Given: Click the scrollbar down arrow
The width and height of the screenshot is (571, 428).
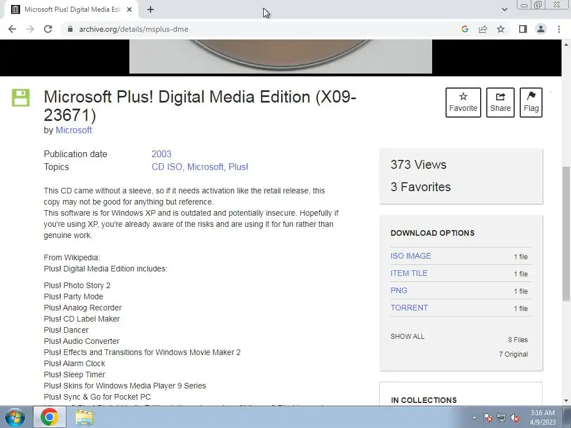Looking at the screenshot, I should [x=566, y=401].
